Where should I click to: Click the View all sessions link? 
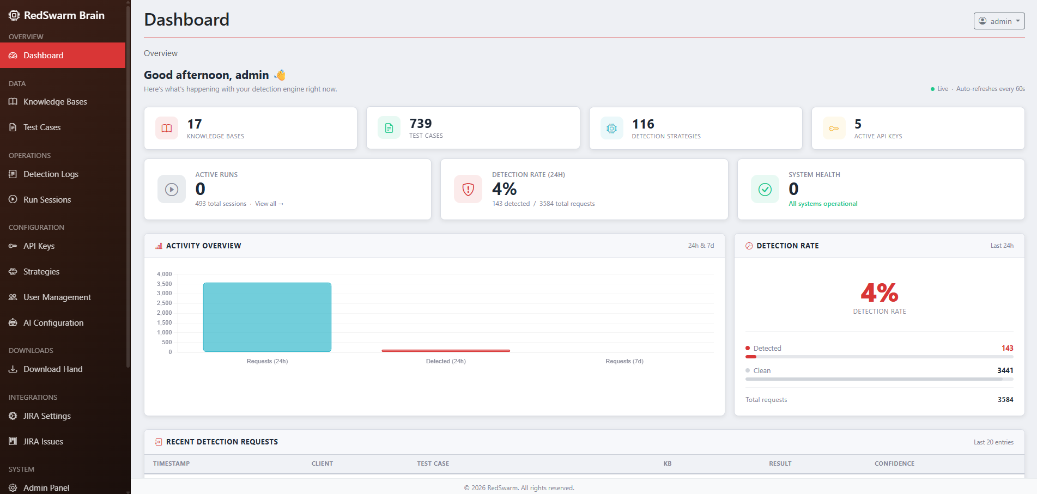click(269, 204)
